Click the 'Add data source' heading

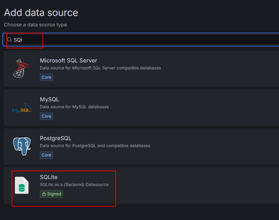pos(41,12)
